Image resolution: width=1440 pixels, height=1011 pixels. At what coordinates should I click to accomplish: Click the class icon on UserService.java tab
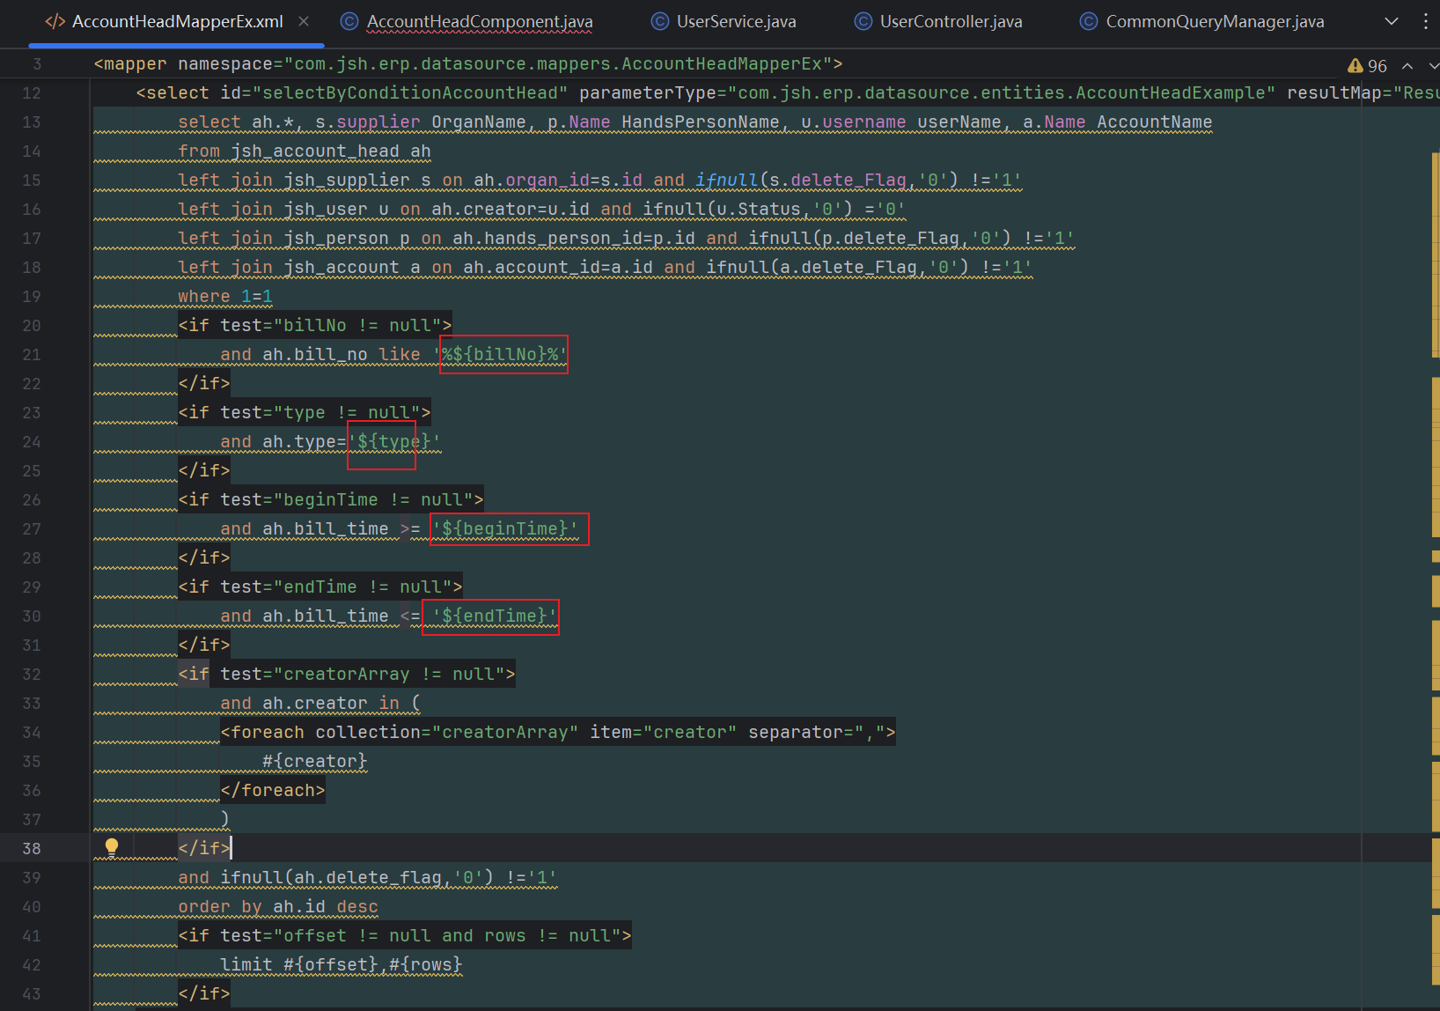pos(659,21)
